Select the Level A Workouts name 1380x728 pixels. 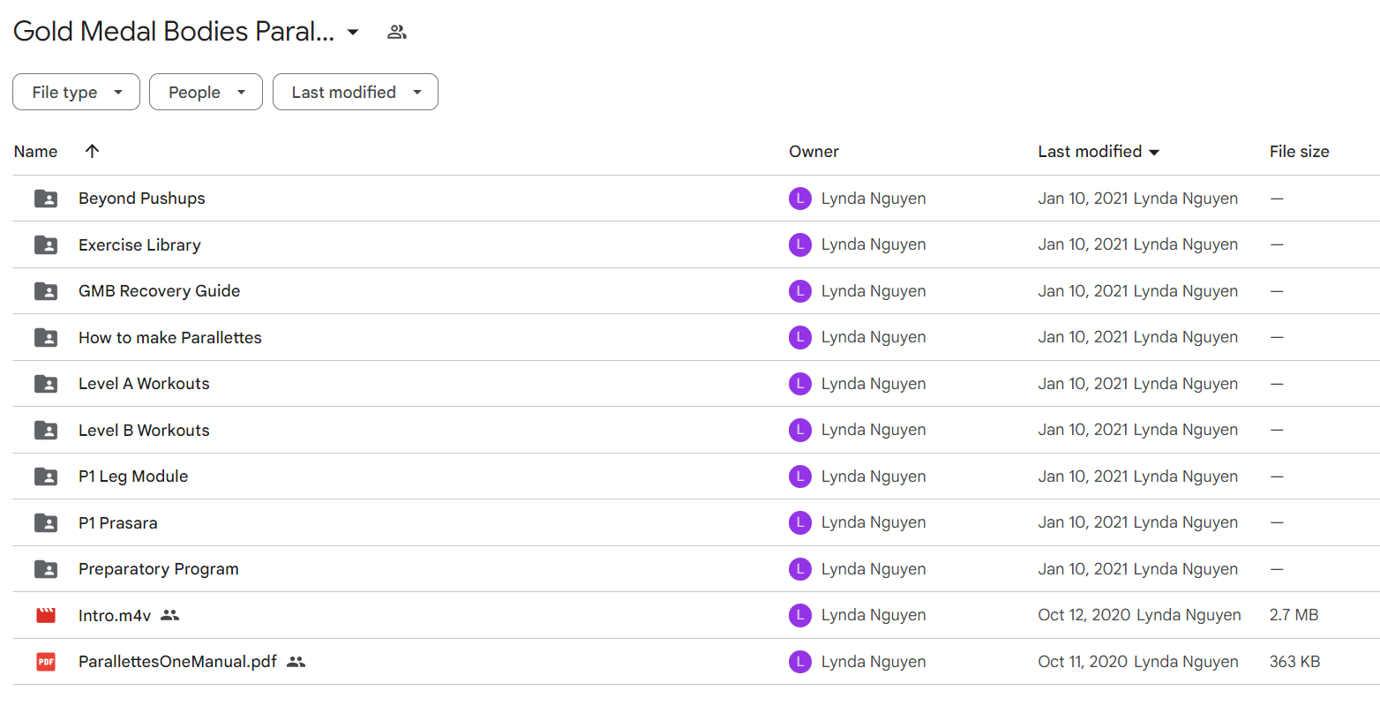coord(144,384)
